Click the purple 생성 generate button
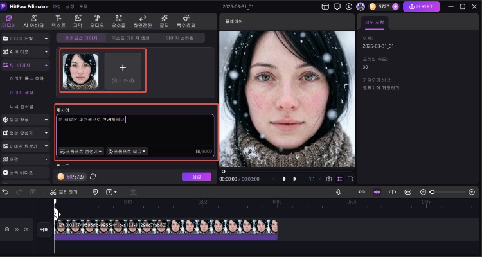Image resolution: width=482 pixels, height=257 pixels. 197,176
